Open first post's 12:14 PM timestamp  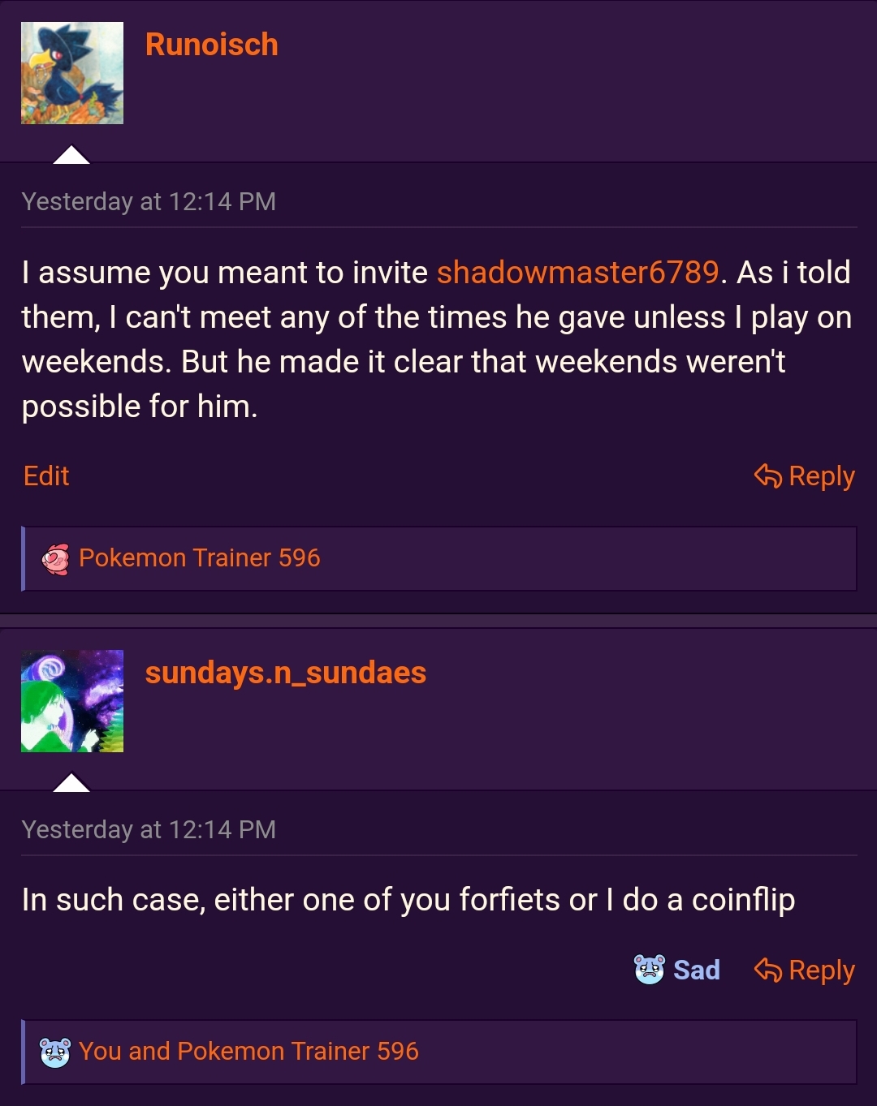pos(149,202)
